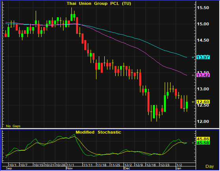Image resolution: width=220 pixels, height=171 pixels.
Task: Select the 45.58 green stochastic value label
Action: click(203, 143)
